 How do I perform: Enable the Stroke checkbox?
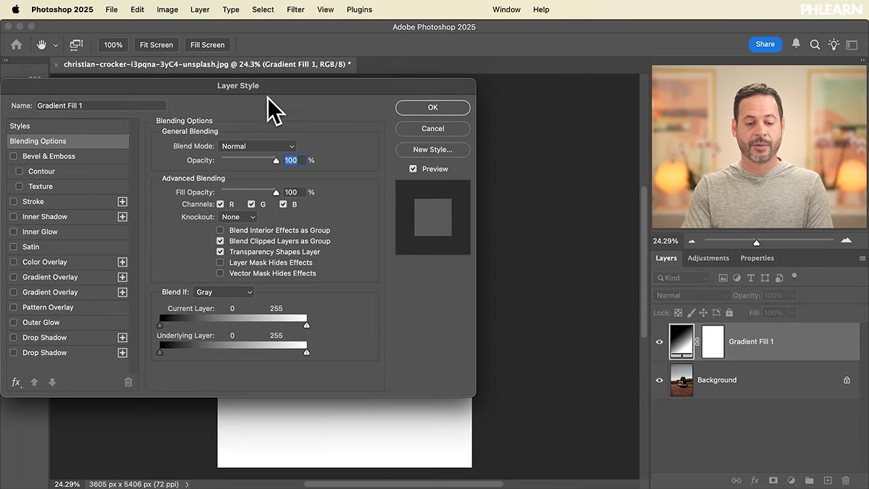coord(13,202)
